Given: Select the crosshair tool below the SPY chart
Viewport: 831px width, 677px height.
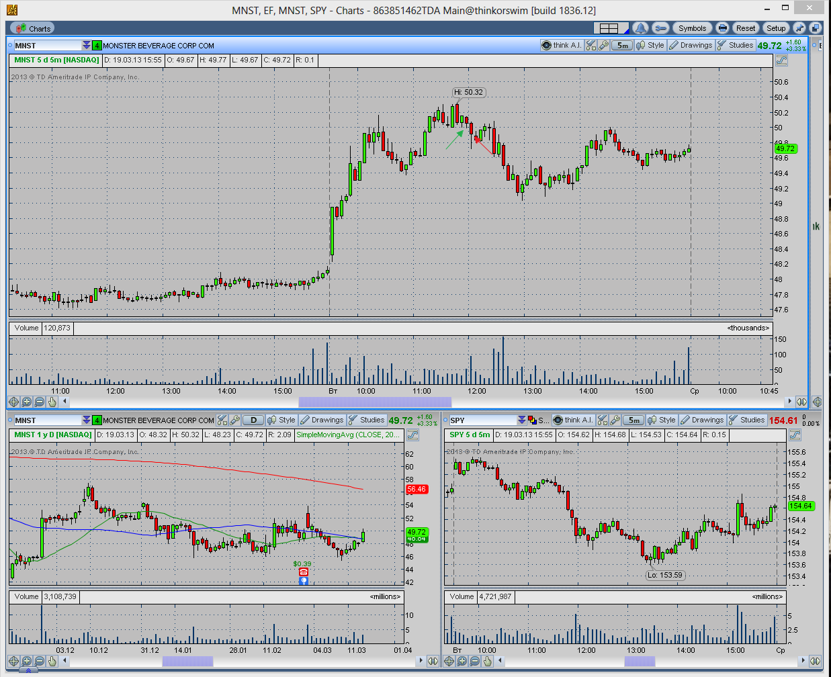Looking at the screenshot, I should 449,661.
